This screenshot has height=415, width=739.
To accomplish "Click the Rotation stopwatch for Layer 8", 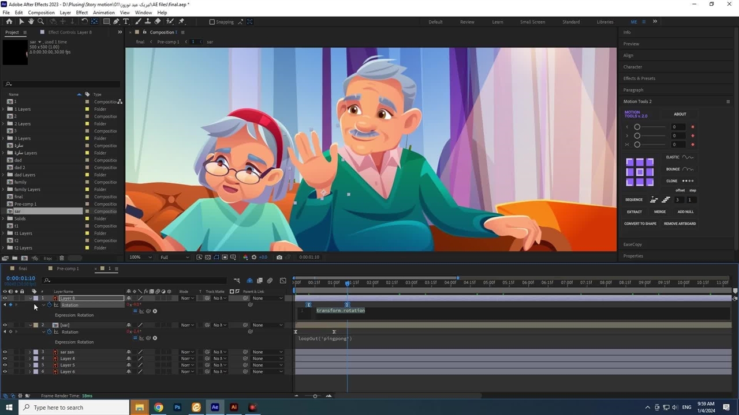I will 49,305.
